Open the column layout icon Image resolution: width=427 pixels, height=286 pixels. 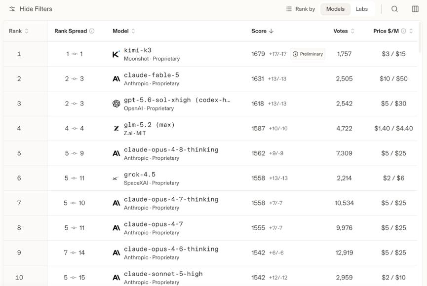pyautogui.click(x=415, y=9)
